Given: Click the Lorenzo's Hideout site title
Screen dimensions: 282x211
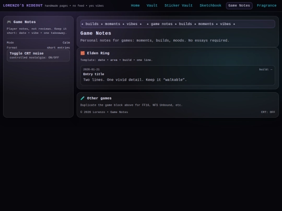Looking at the screenshot, I should pos(23,6).
